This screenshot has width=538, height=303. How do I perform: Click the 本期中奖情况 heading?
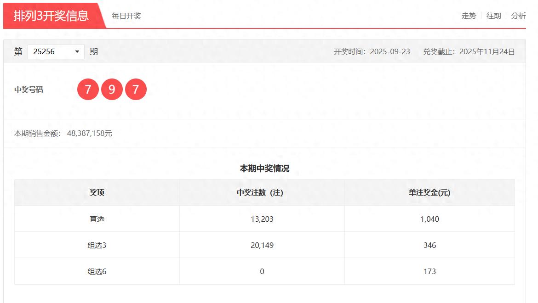(x=264, y=168)
